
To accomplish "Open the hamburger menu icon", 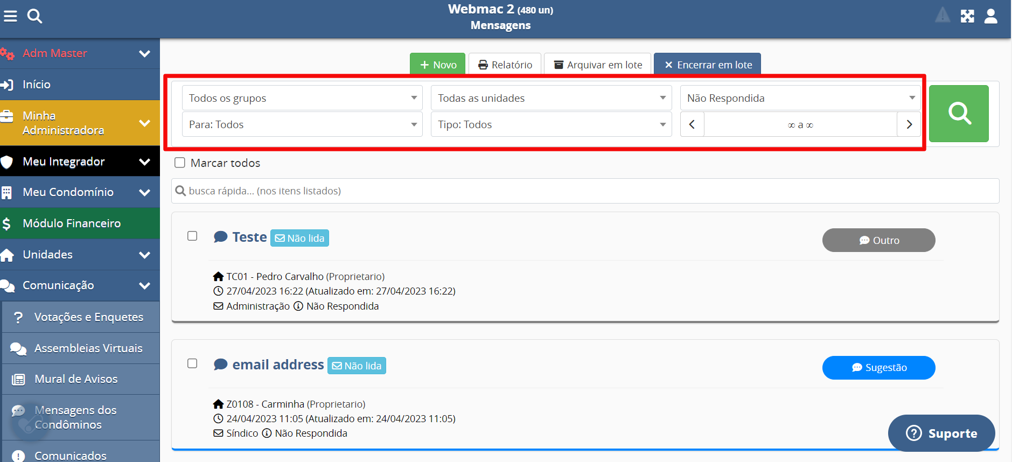I will [x=10, y=16].
